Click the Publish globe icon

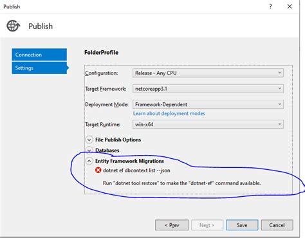coord(14,26)
